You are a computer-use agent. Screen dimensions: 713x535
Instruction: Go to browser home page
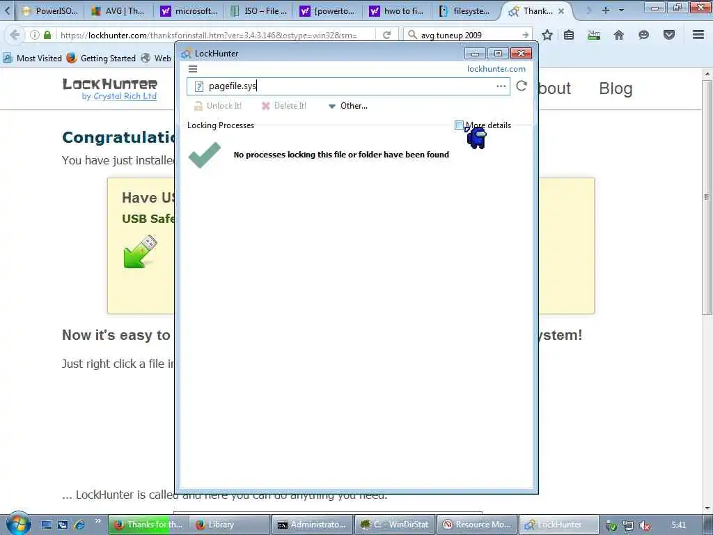[x=619, y=35]
